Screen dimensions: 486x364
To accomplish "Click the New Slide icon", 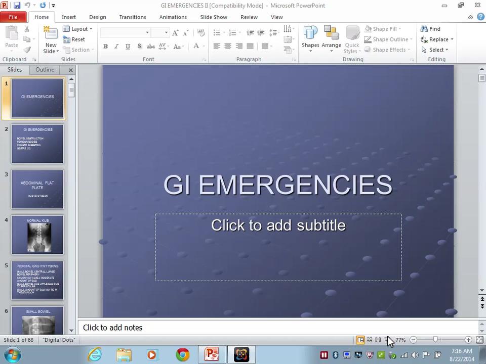I will tap(51, 34).
